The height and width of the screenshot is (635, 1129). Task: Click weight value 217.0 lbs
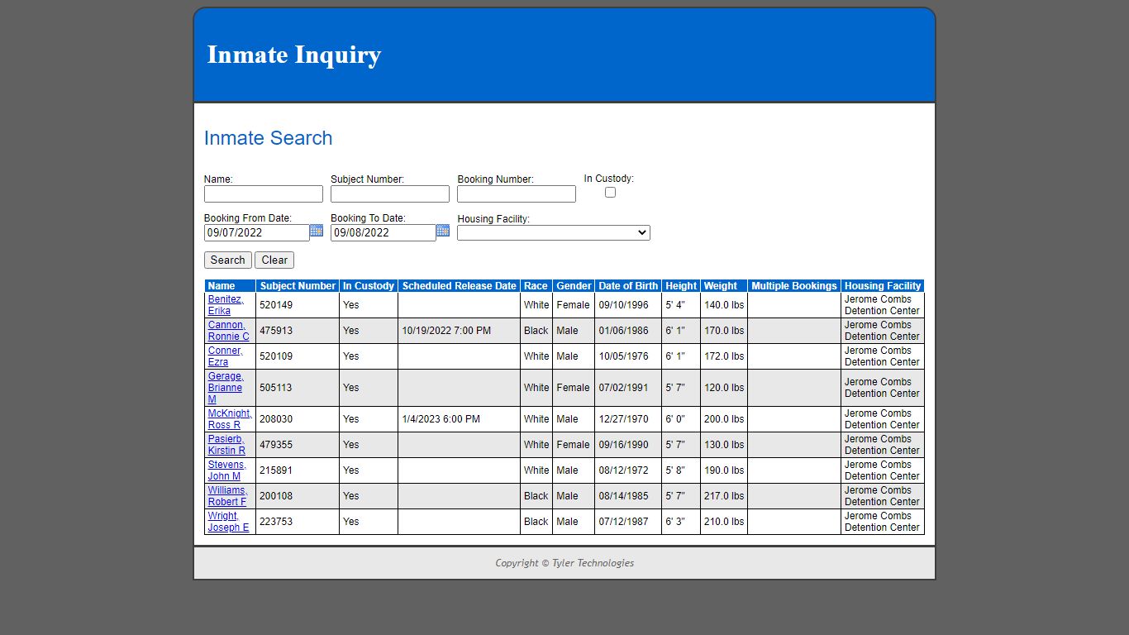724,496
